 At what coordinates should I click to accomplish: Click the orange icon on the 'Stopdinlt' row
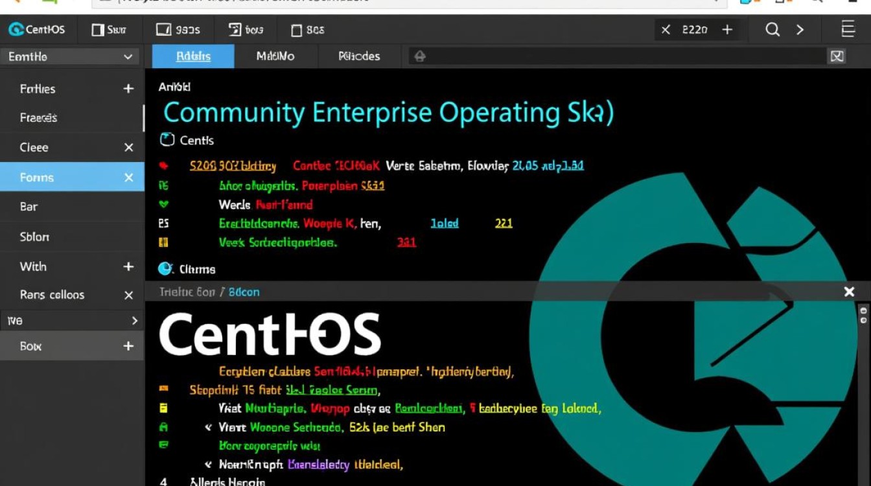[x=163, y=389]
